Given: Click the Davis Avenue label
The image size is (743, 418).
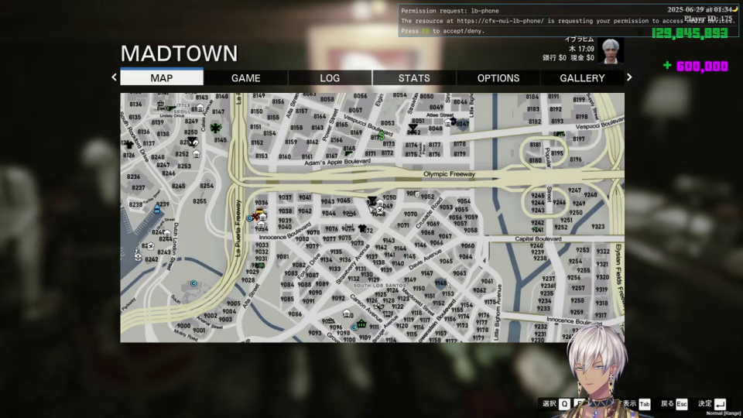Looking at the screenshot, I should point(425,259).
